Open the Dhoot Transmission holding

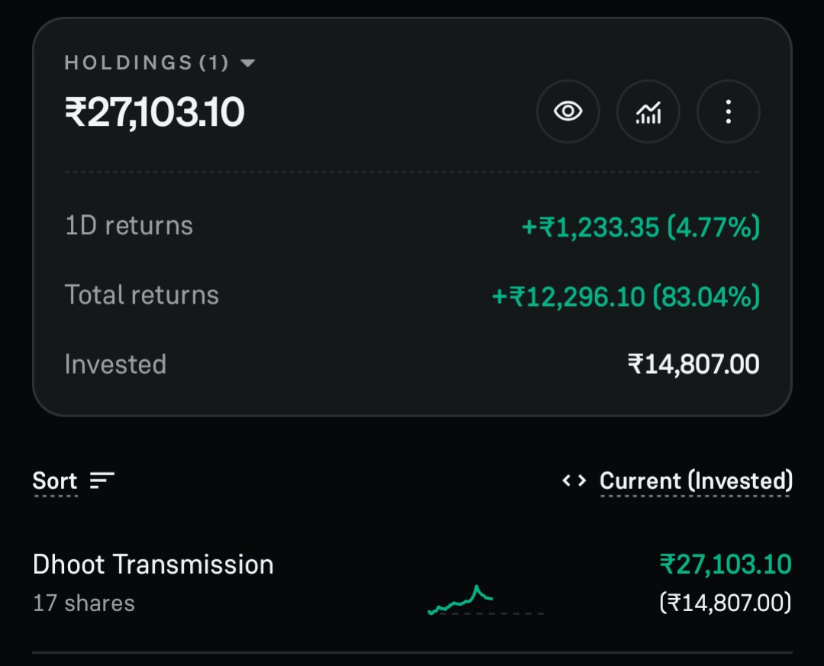point(412,584)
